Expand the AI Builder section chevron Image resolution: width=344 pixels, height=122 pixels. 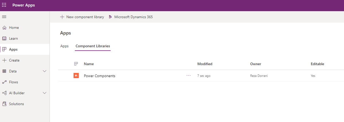click(x=45, y=93)
